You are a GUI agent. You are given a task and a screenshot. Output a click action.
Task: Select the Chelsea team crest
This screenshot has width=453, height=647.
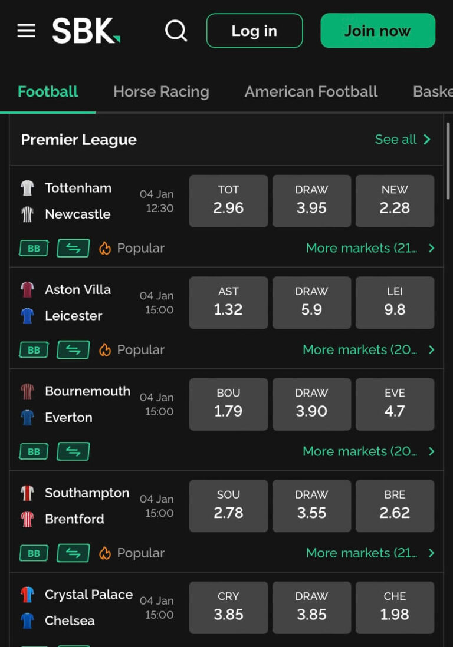click(x=28, y=620)
